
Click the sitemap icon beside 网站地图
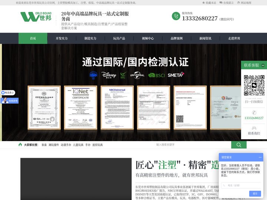click(x=238, y=3)
